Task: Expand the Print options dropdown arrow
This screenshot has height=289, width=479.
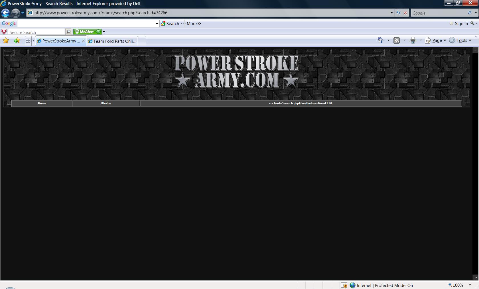Action: click(x=421, y=40)
